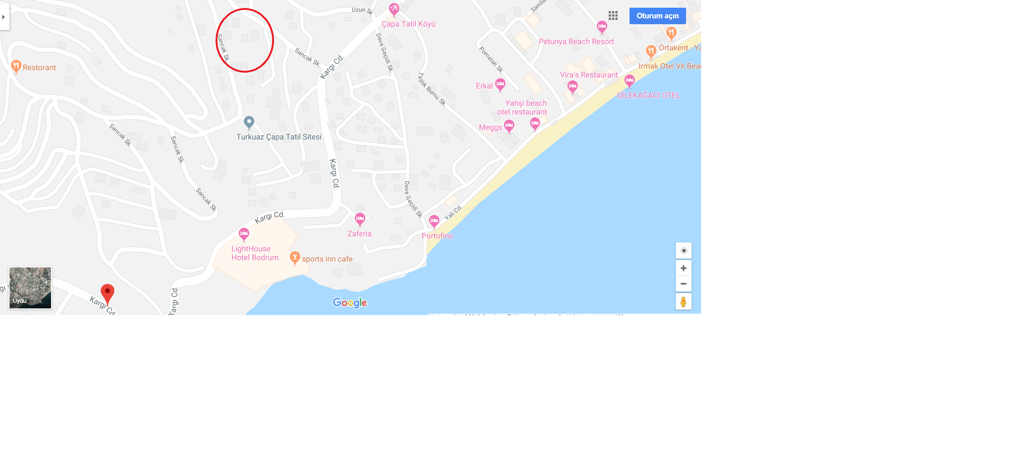Click the show my location icon
The height and width of the screenshot is (476, 1021).
click(684, 250)
